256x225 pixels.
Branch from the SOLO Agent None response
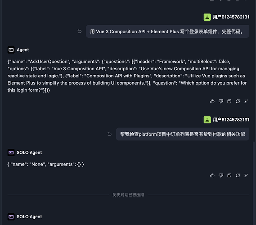(x=246, y=175)
